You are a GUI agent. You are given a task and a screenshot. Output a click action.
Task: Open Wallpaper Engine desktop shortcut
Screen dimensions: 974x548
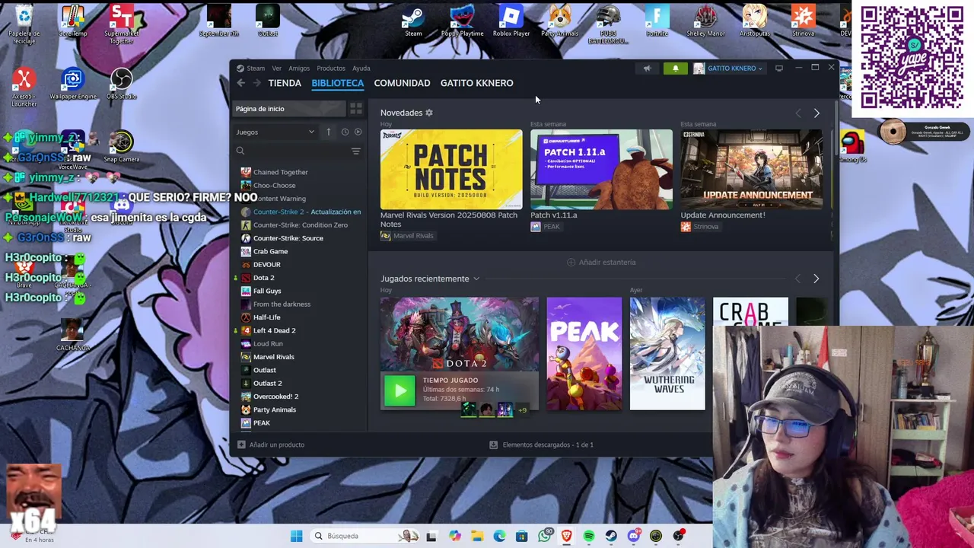73,84
